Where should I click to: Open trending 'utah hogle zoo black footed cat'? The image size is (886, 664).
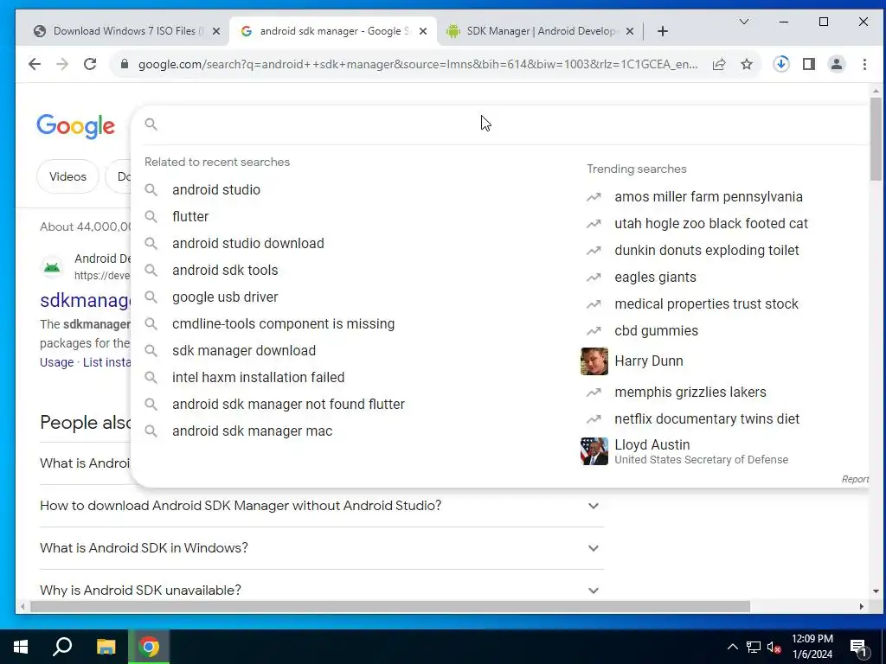click(711, 224)
